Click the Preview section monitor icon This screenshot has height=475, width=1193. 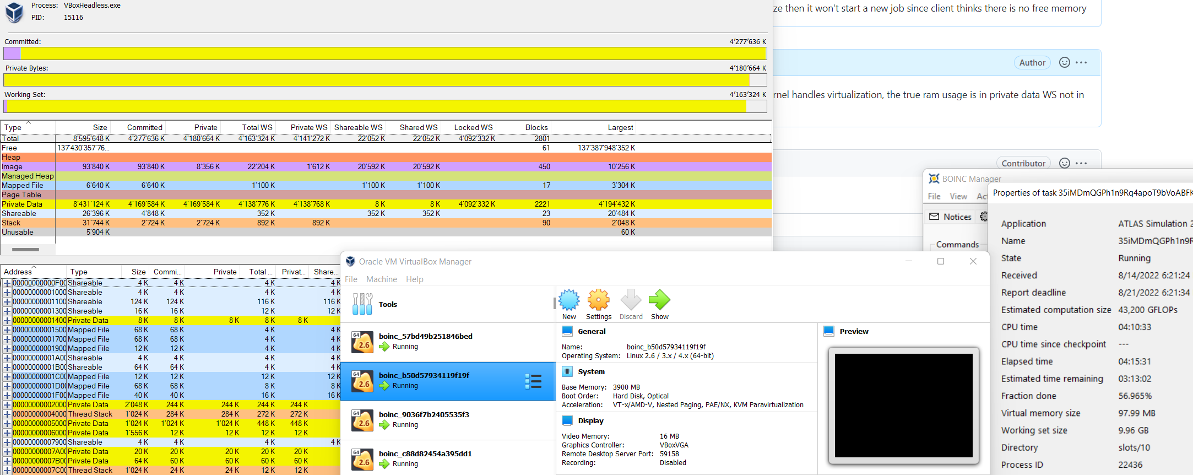click(x=829, y=331)
